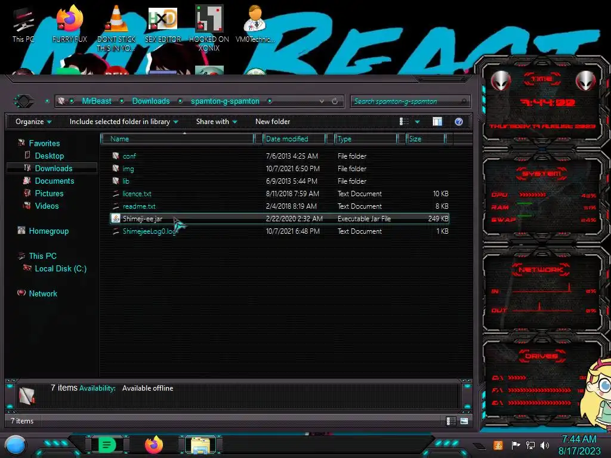Refresh the spamton-g-spamton folder view

coord(335,101)
